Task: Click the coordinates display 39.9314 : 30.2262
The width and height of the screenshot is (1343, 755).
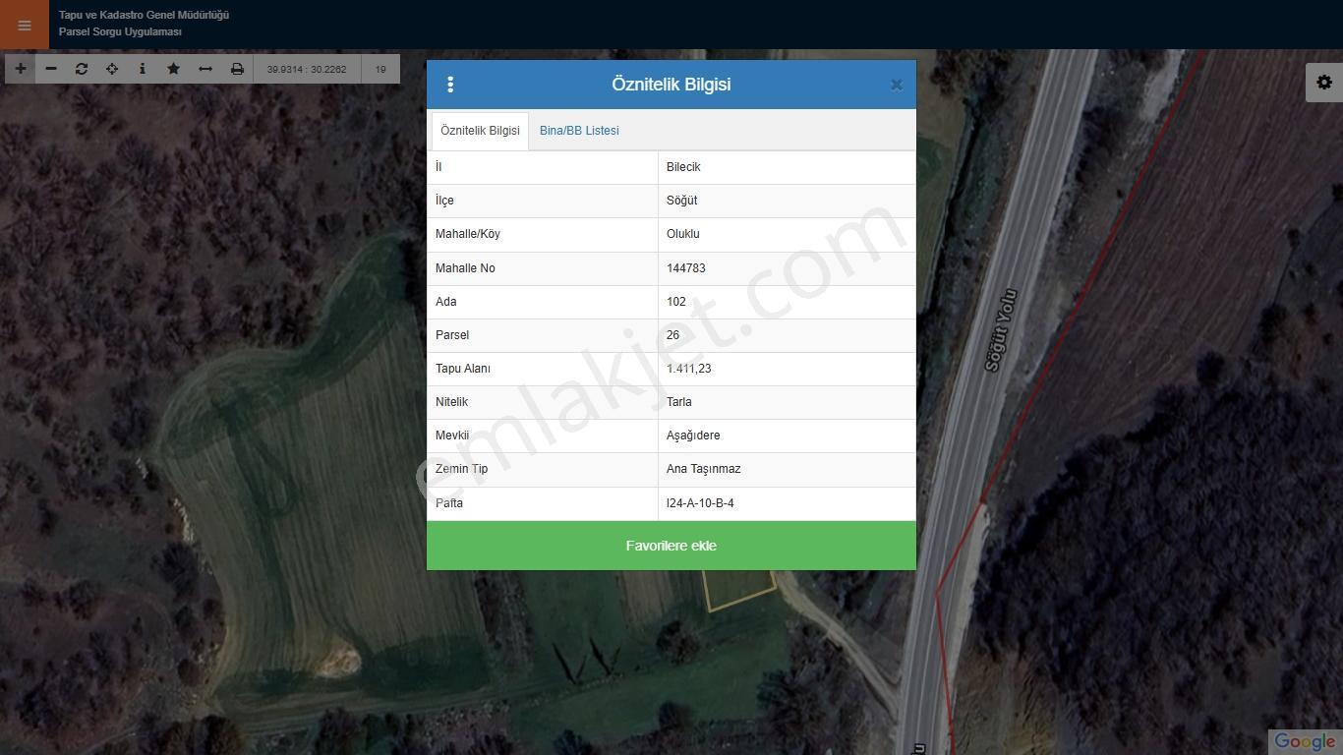Action: click(307, 69)
